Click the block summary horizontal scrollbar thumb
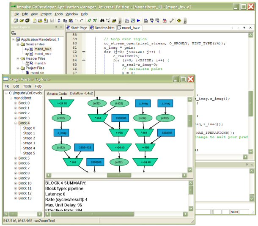This screenshot has height=226, width=258. (x=92, y=214)
